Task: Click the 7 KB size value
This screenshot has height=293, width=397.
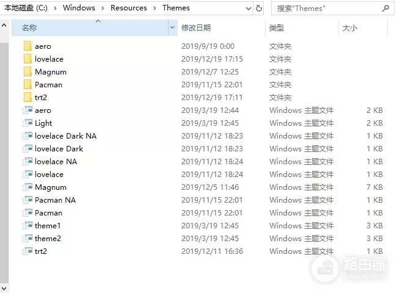Action: [x=374, y=187]
